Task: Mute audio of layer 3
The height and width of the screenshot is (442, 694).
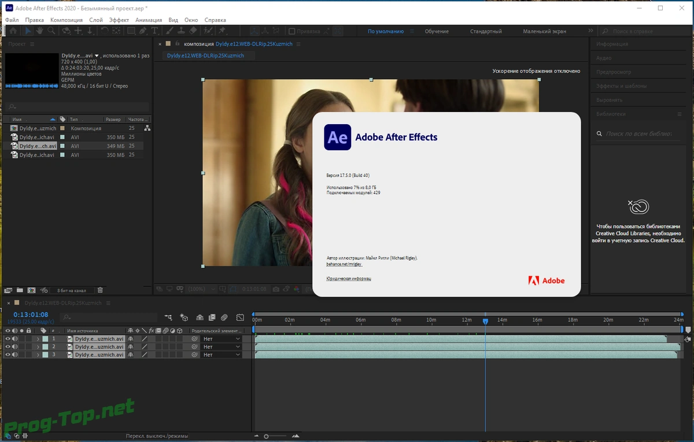Action: [14, 354]
